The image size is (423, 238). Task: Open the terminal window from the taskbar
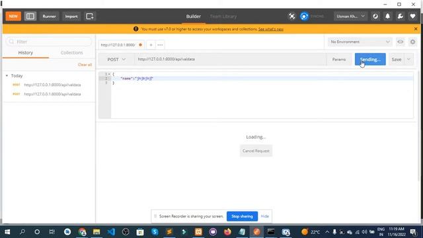tap(271, 232)
